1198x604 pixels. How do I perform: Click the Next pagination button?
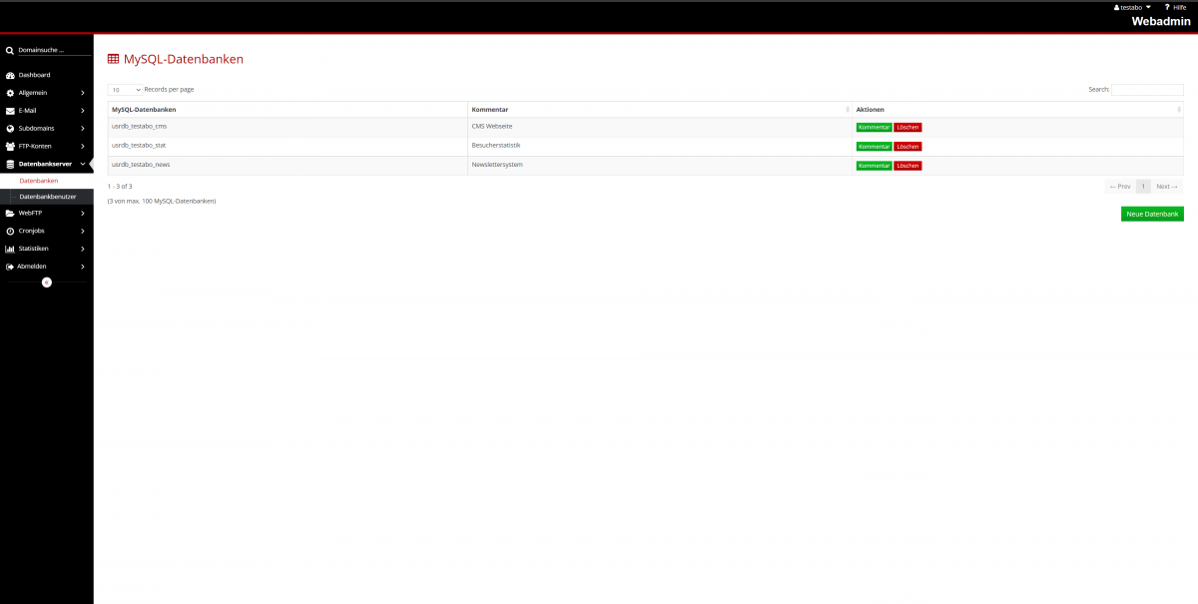[x=1168, y=187]
